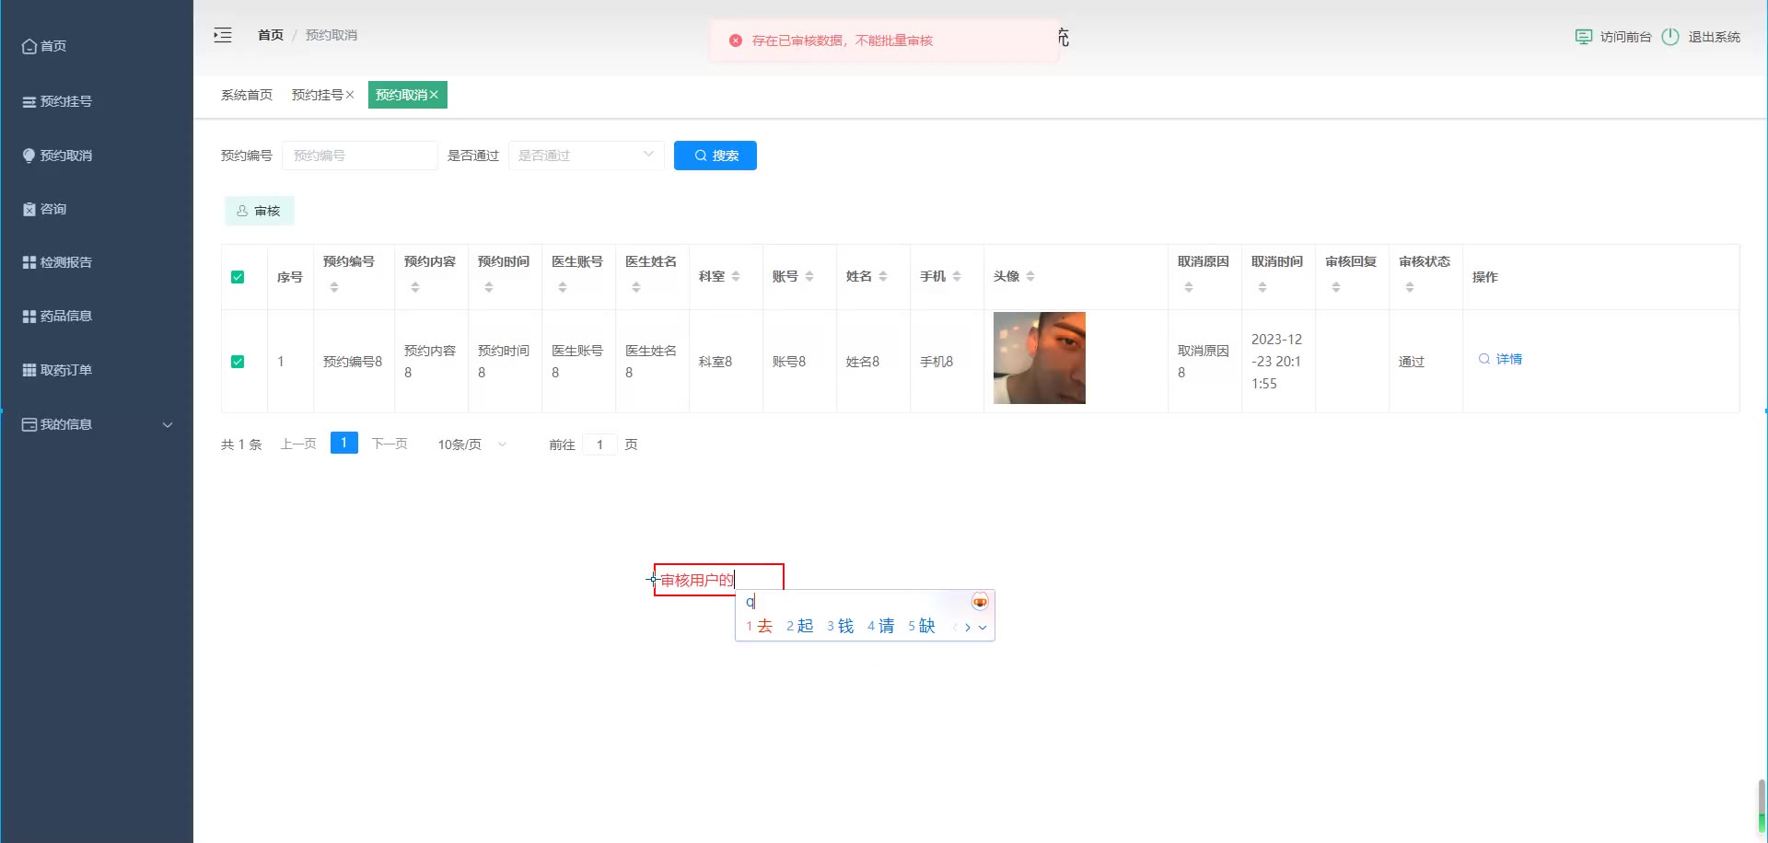1768x843 pixels.
Task: Open 详情 for row 1
Action: (1500, 359)
